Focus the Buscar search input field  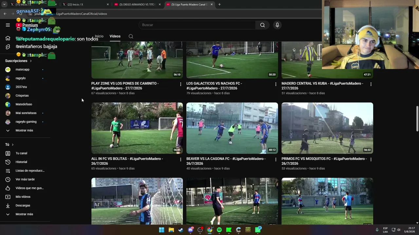tap(197, 25)
